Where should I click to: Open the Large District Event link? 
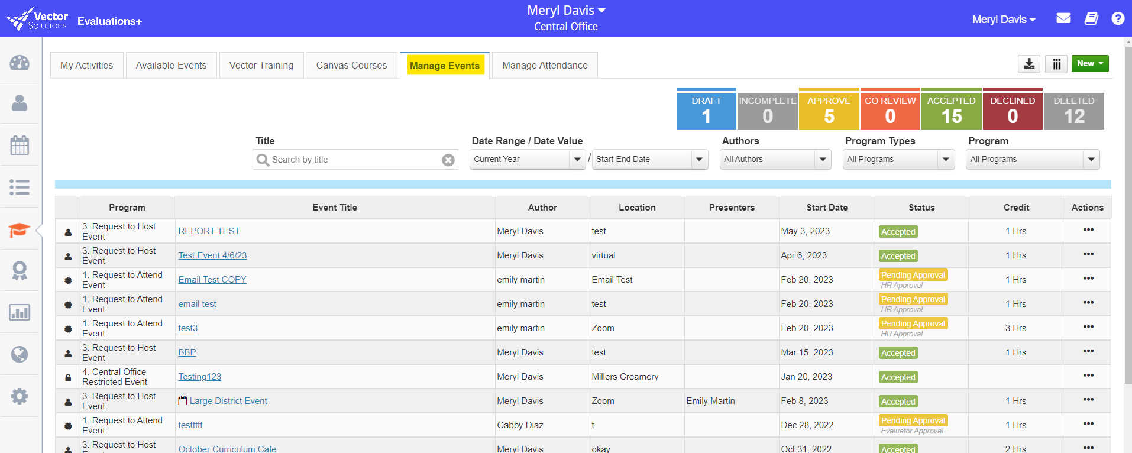(x=228, y=401)
